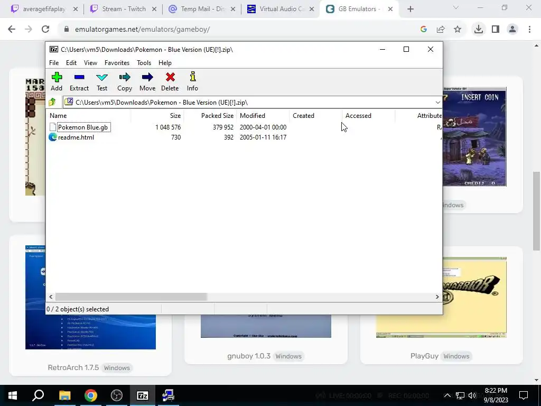
Task: Select the Copy toolbar icon
Action: [x=125, y=77]
